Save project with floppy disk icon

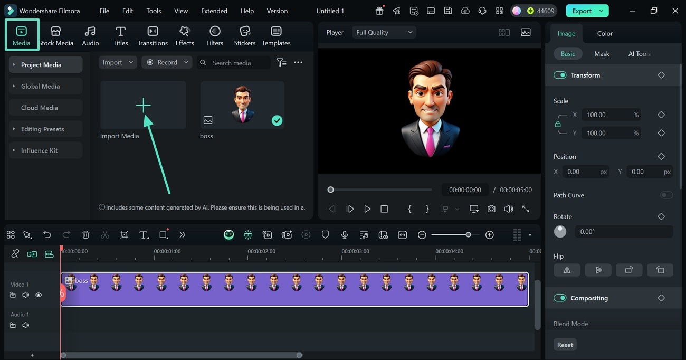click(x=447, y=11)
